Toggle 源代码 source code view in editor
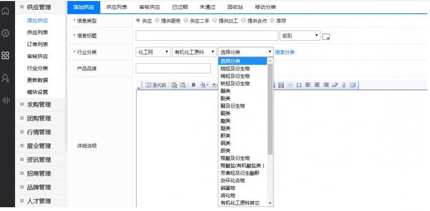The height and width of the screenshot is (211, 430). pyautogui.click(x=156, y=85)
